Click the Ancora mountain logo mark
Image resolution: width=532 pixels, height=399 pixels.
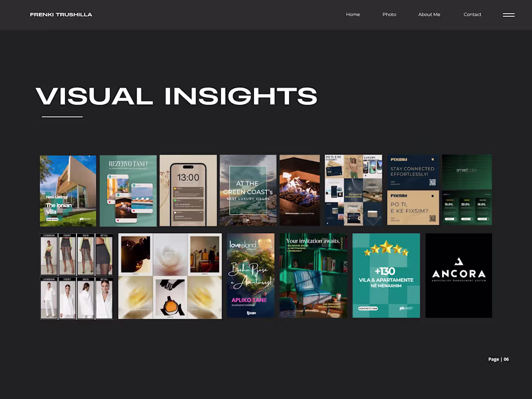(x=459, y=262)
